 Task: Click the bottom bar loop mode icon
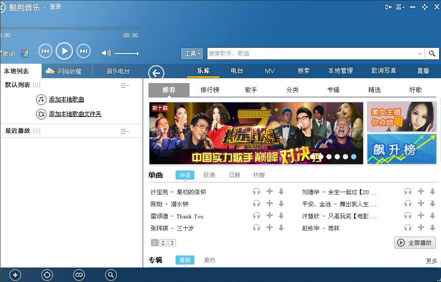(79, 275)
